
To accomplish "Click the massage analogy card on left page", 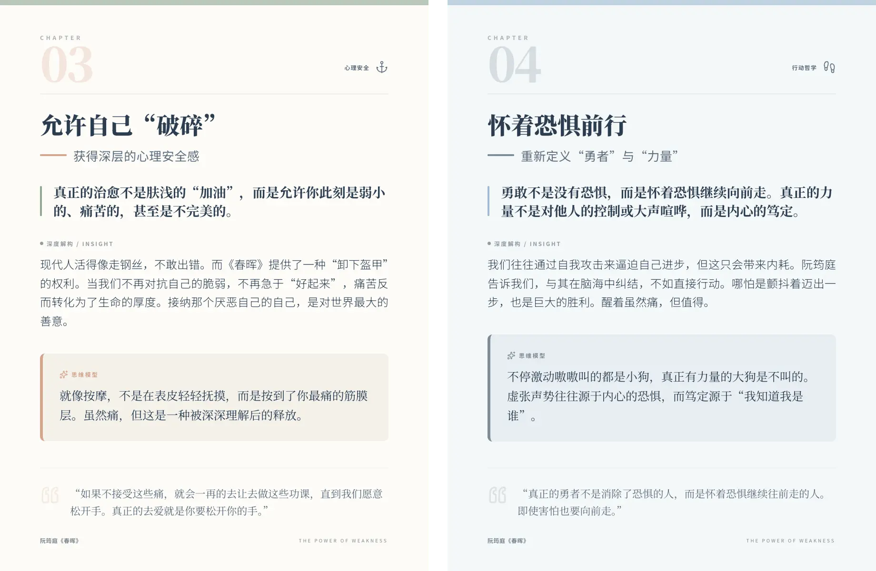I will (214, 397).
